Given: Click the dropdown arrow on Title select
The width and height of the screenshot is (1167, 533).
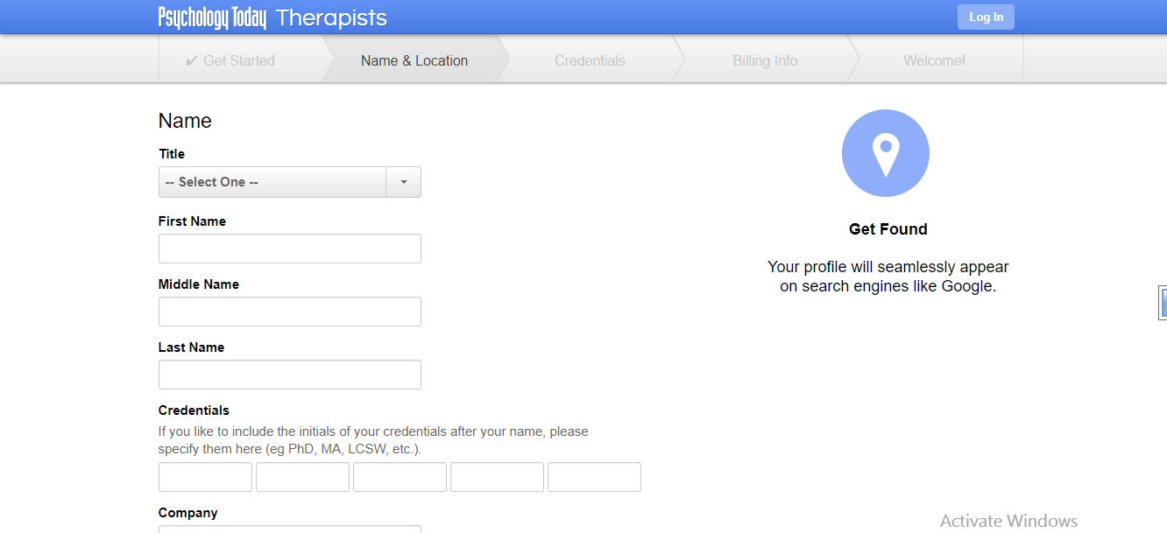Looking at the screenshot, I should tap(403, 182).
